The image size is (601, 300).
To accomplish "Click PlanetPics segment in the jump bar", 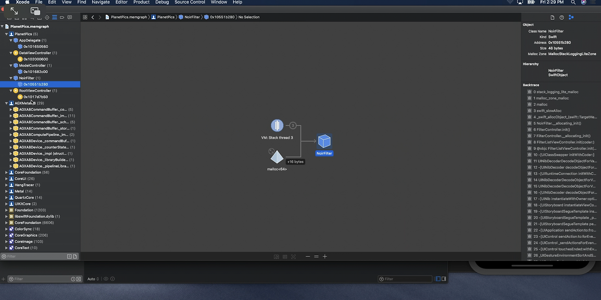I will (163, 17).
